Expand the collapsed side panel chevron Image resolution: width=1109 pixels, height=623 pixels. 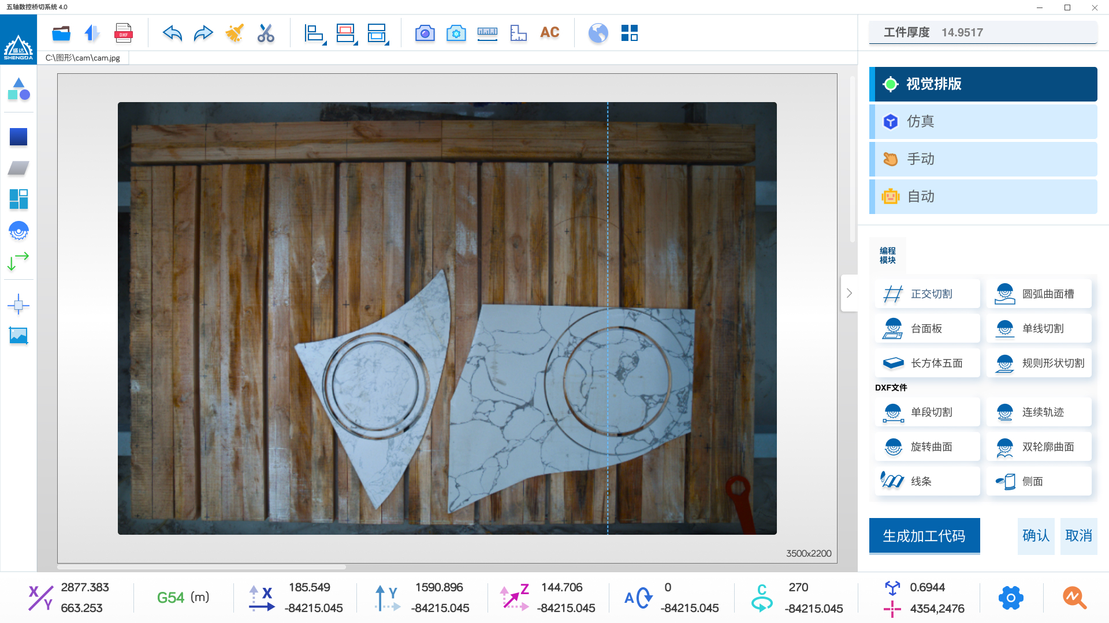point(849,293)
